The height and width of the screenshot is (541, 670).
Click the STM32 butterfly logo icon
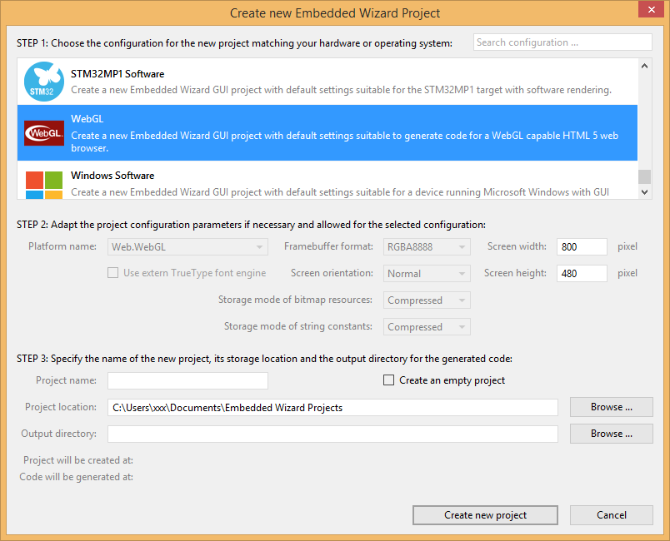(43, 81)
